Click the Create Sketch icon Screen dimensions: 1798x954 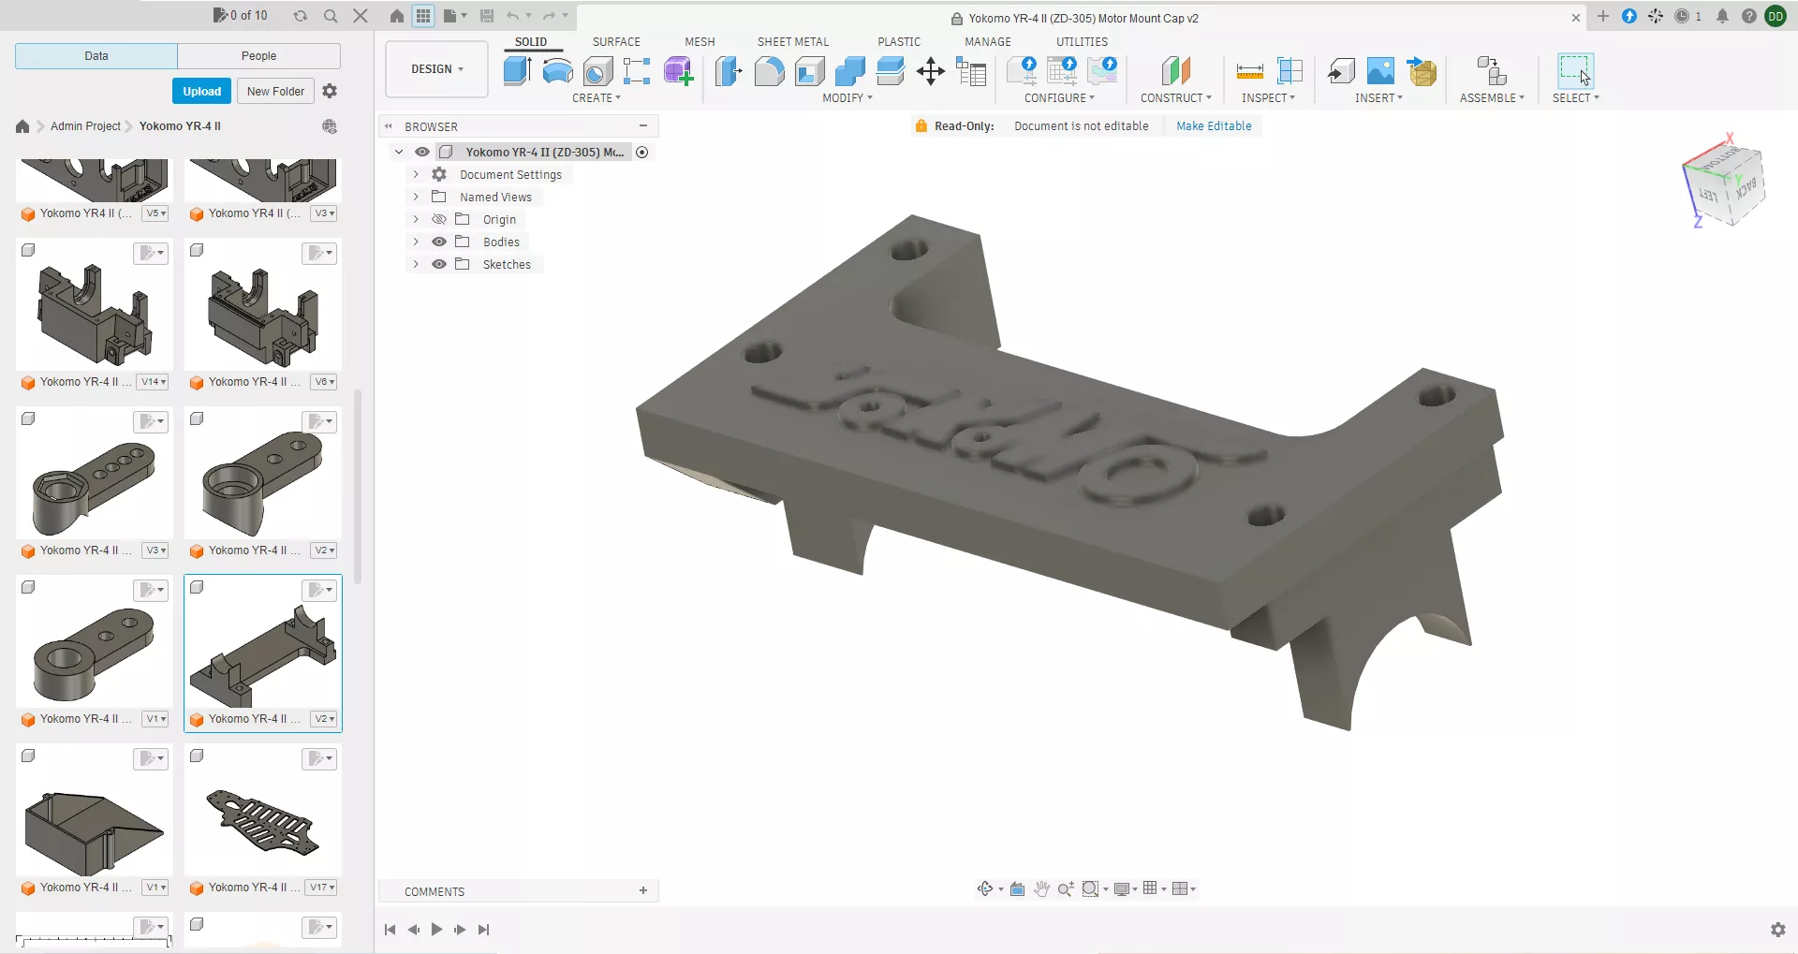click(x=637, y=71)
